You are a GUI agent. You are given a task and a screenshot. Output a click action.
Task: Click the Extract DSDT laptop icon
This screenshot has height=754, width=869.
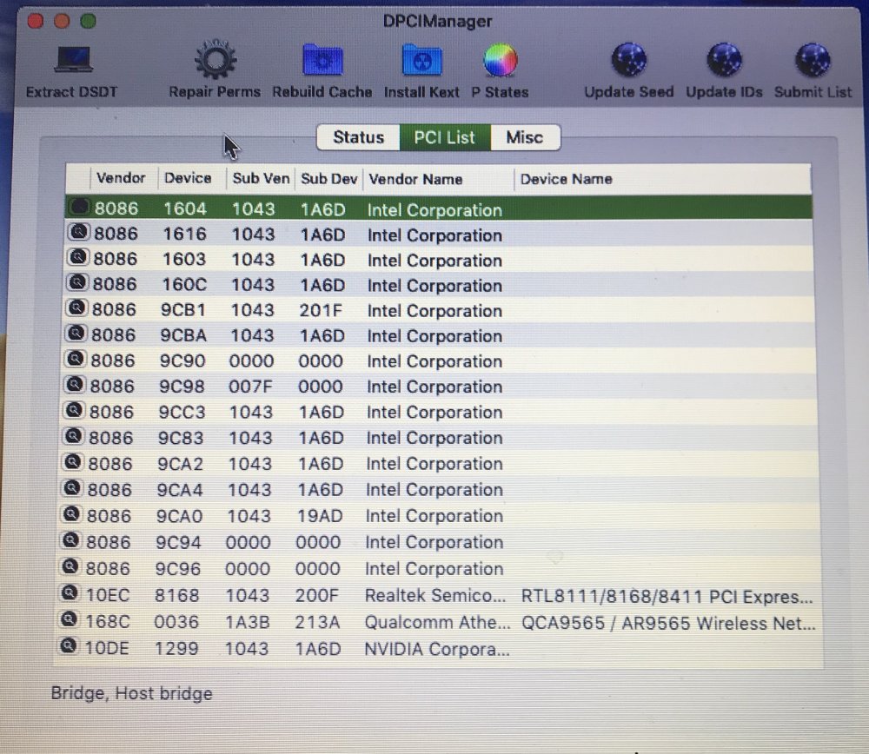coord(73,60)
